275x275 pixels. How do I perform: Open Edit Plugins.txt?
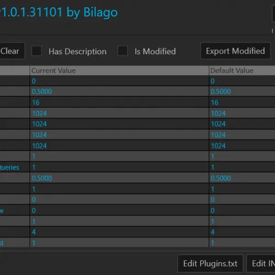pyautogui.click(x=210, y=264)
